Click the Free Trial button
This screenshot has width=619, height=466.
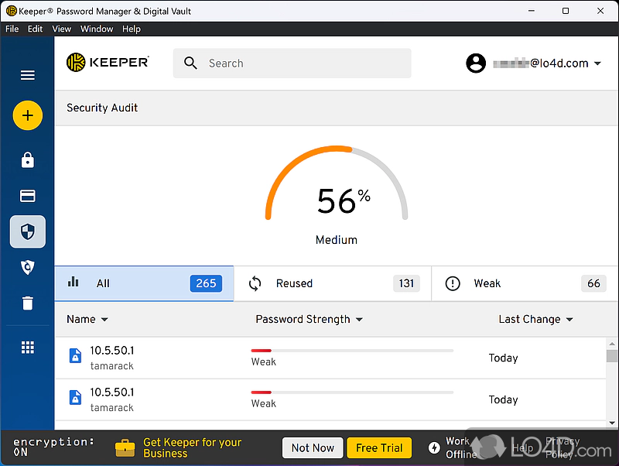click(379, 447)
